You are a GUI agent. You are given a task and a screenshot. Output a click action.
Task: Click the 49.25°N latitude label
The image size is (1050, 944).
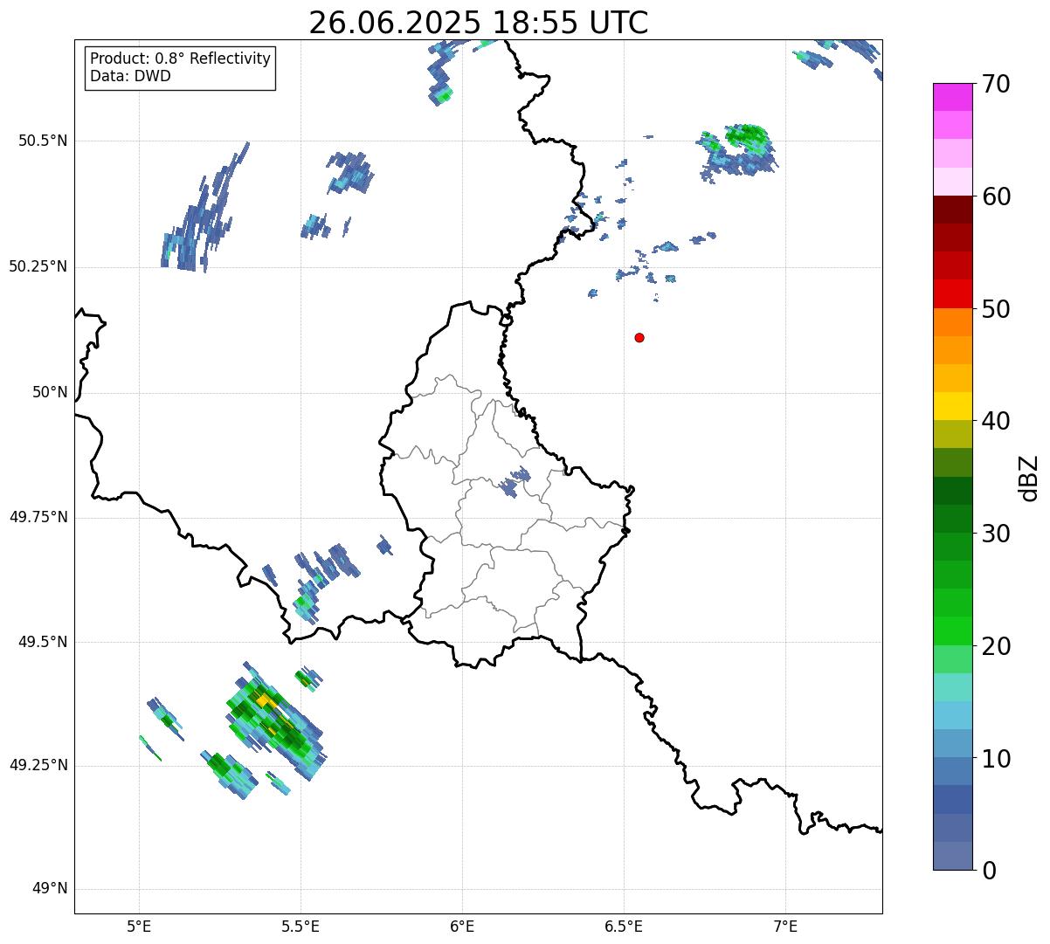38,765
